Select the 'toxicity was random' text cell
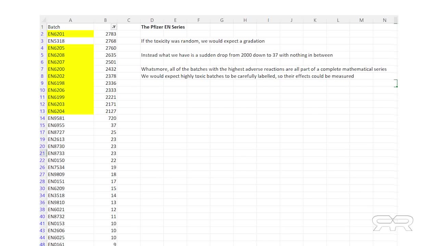This screenshot has width=438, height=246. [x=203, y=41]
